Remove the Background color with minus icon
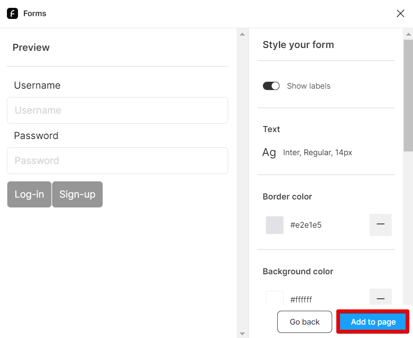 pos(380,298)
